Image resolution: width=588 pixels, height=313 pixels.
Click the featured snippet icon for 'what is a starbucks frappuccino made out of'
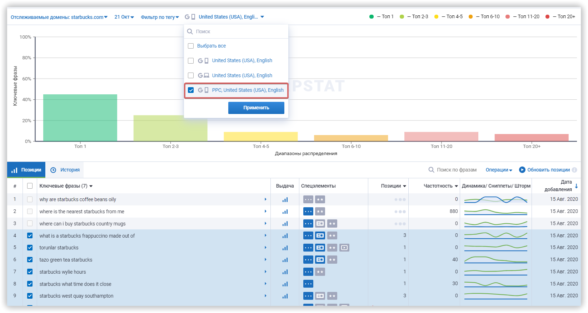coord(320,235)
